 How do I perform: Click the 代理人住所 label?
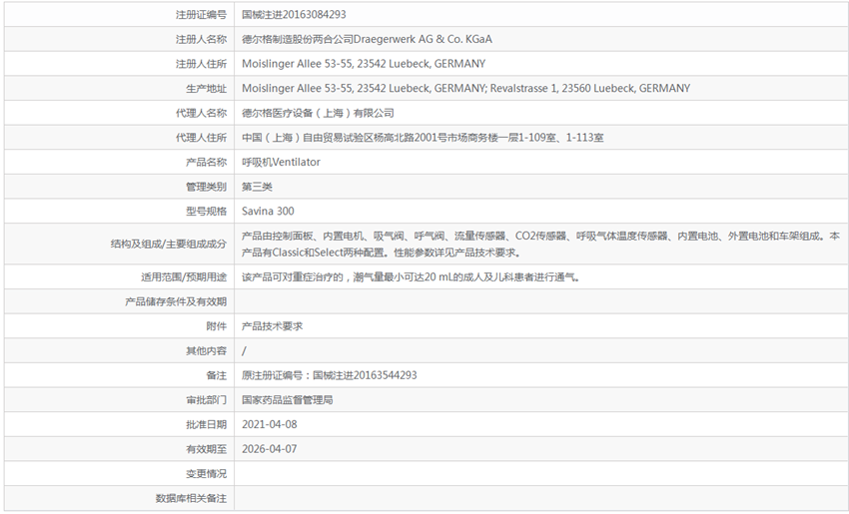(201, 138)
